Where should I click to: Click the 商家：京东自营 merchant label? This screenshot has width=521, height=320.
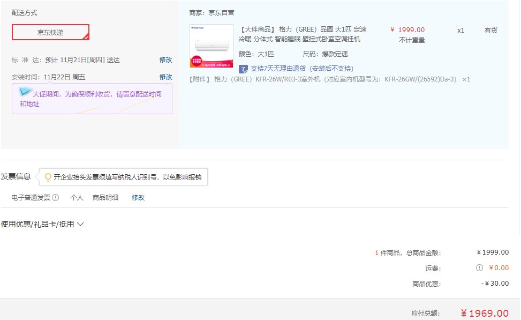(212, 13)
